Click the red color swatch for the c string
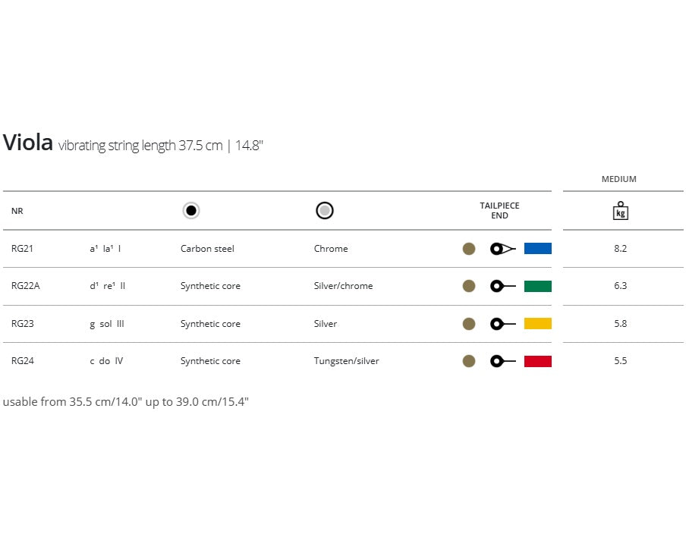Screen dimensions: 689x534 [537, 361]
